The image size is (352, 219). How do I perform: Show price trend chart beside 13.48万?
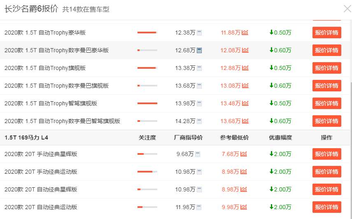(245, 104)
